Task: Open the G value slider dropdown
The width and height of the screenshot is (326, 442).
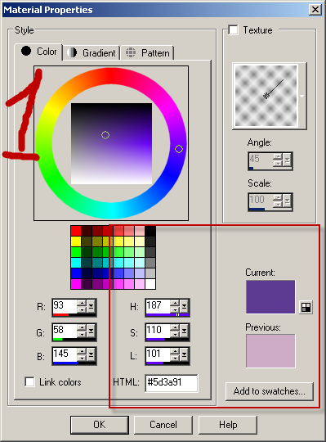Action: point(91,331)
